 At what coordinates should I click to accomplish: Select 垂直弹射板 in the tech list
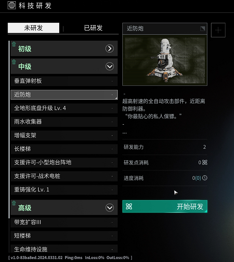[64, 81]
